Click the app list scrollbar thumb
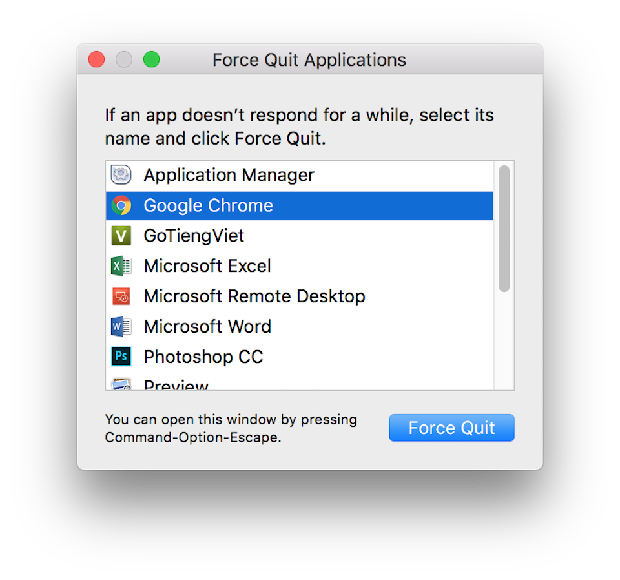 point(504,229)
